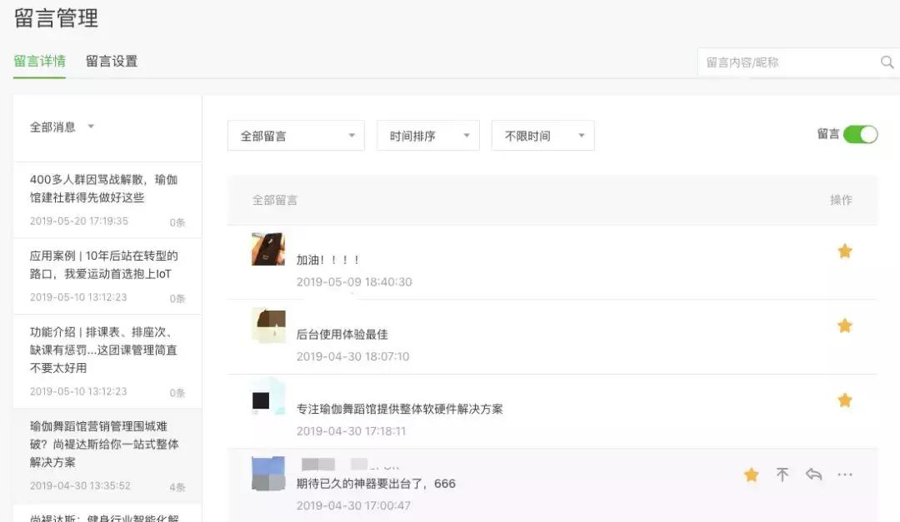Open more actions for the bottom comment
The height and width of the screenshot is (522, 900).
pyautogui.click(x=845, y=475)
